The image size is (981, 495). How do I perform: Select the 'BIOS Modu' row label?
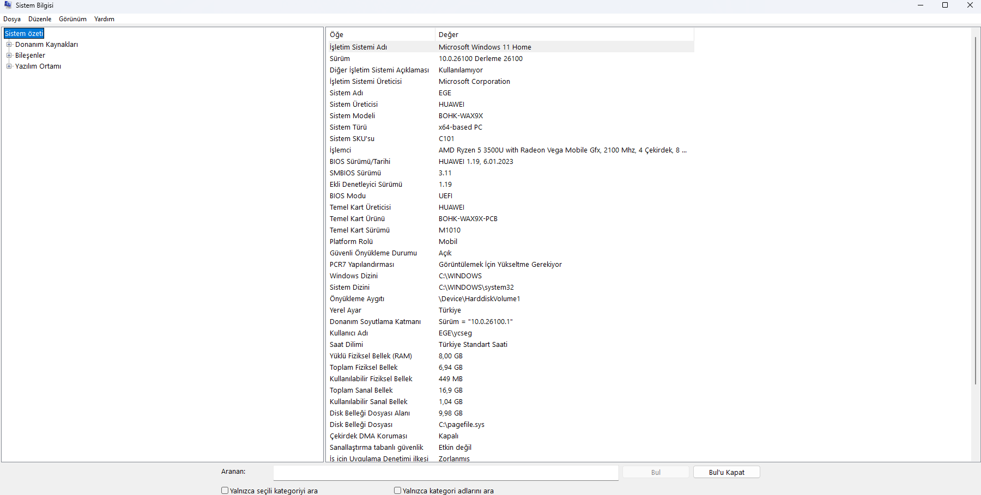click(x=348, y=196)
